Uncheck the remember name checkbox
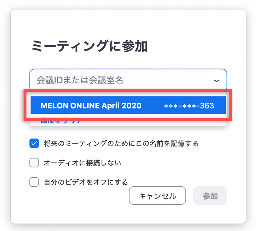 34,144
